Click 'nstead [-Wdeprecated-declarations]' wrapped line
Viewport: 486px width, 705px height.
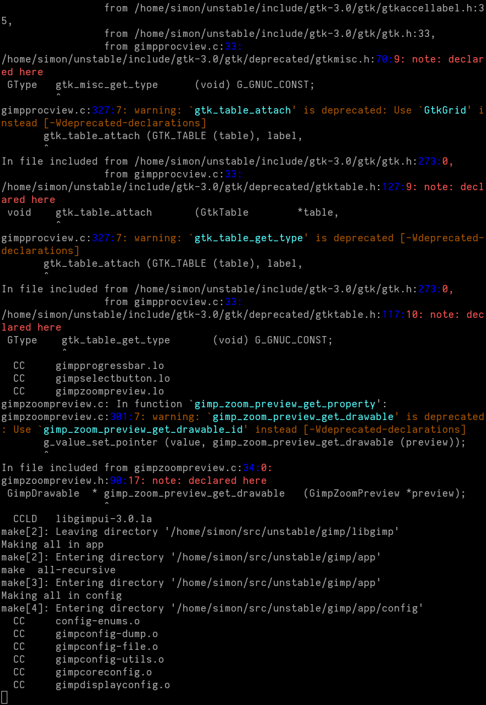click(x=104, y=123)
